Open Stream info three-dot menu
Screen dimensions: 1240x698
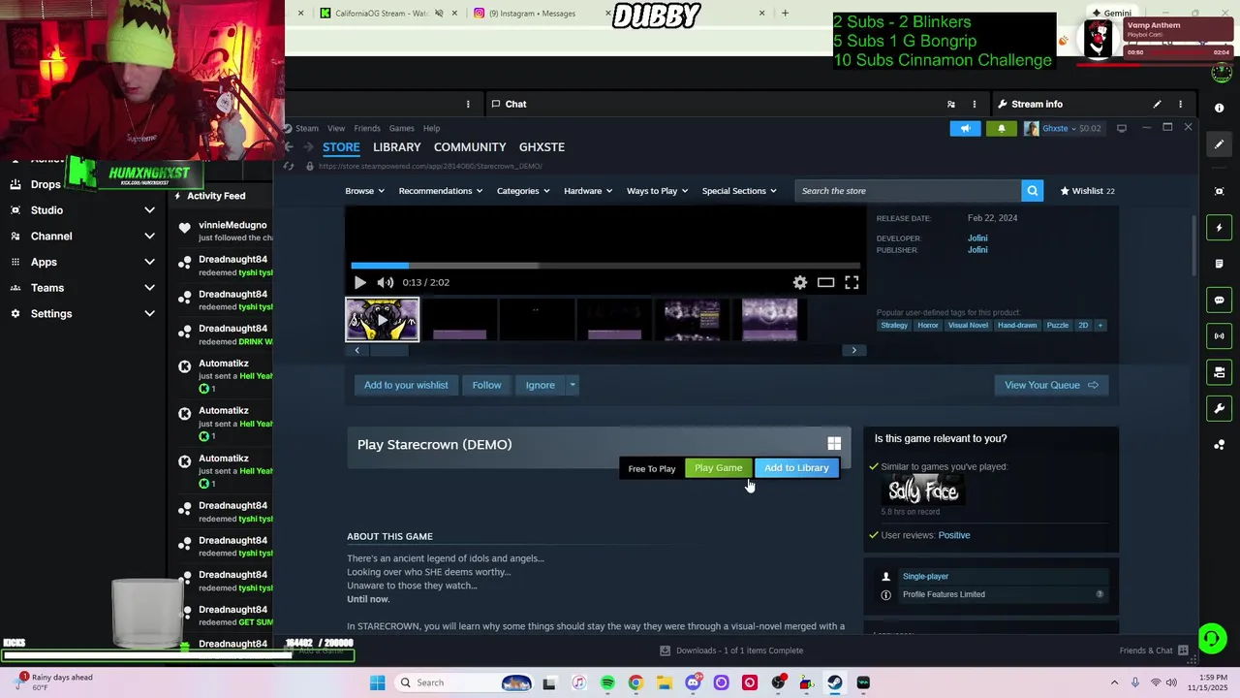coord(1180,104)
